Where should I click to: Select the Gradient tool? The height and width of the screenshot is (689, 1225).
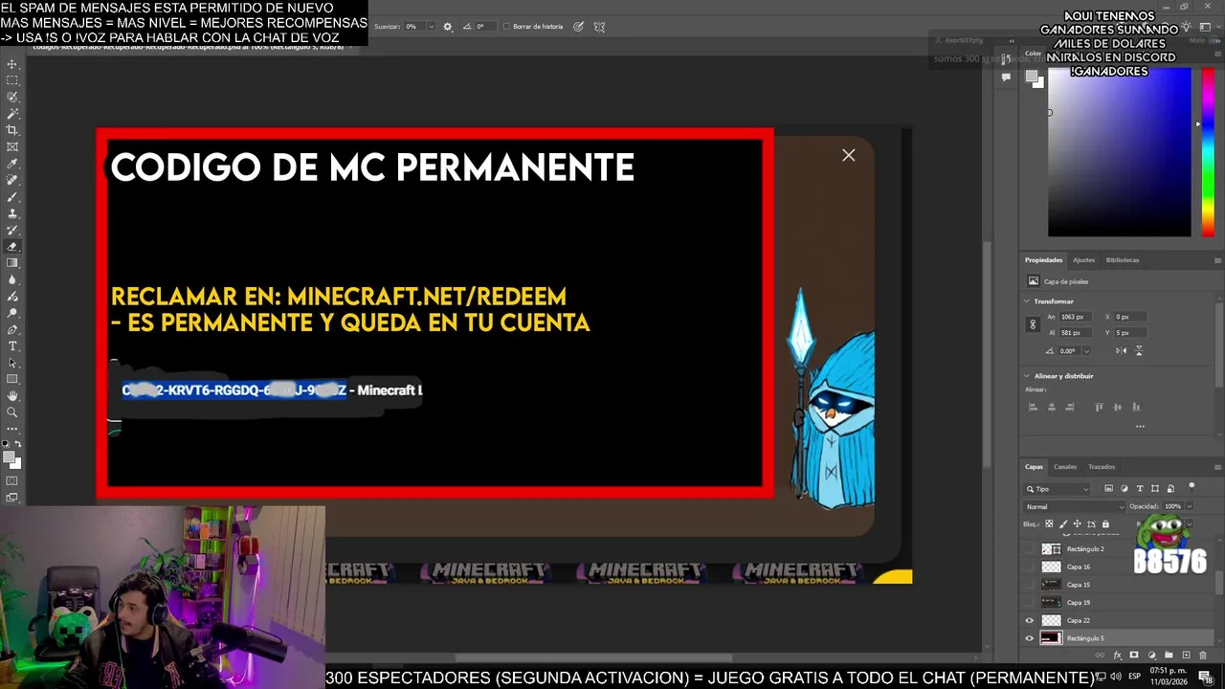[12, 262]
